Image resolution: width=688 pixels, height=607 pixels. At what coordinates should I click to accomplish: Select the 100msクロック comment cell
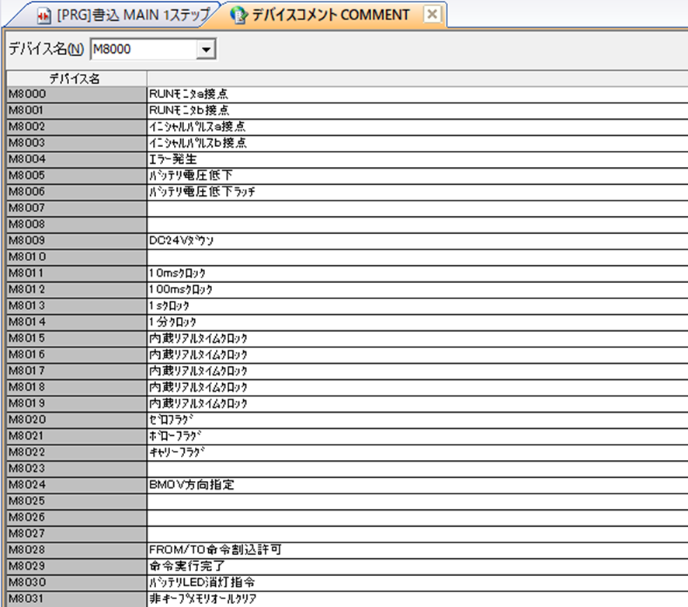[x=417, y=289]
